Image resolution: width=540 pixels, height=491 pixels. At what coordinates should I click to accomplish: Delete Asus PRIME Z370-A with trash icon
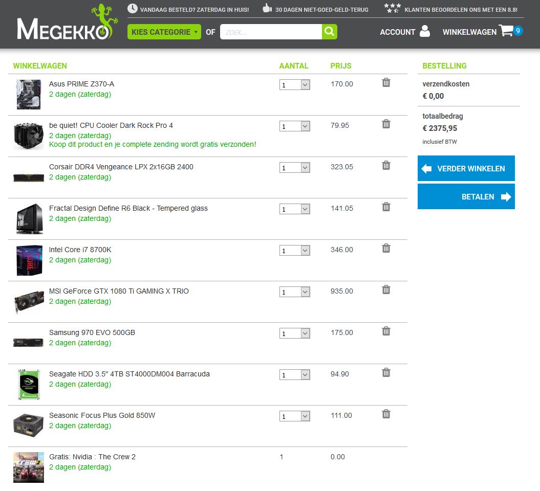point(386,82)
